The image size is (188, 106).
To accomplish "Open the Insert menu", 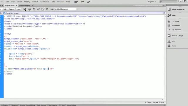I will 19,2.
